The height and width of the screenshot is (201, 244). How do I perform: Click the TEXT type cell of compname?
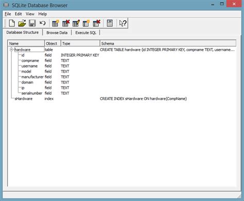pyautogui.click(x=65, y=61)
